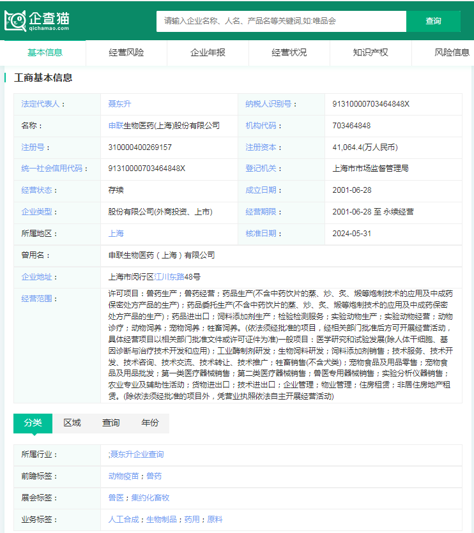Click the 存续 status value
Image resolution: width=474 pixels, height=533 pixels.
click(116, 190)
